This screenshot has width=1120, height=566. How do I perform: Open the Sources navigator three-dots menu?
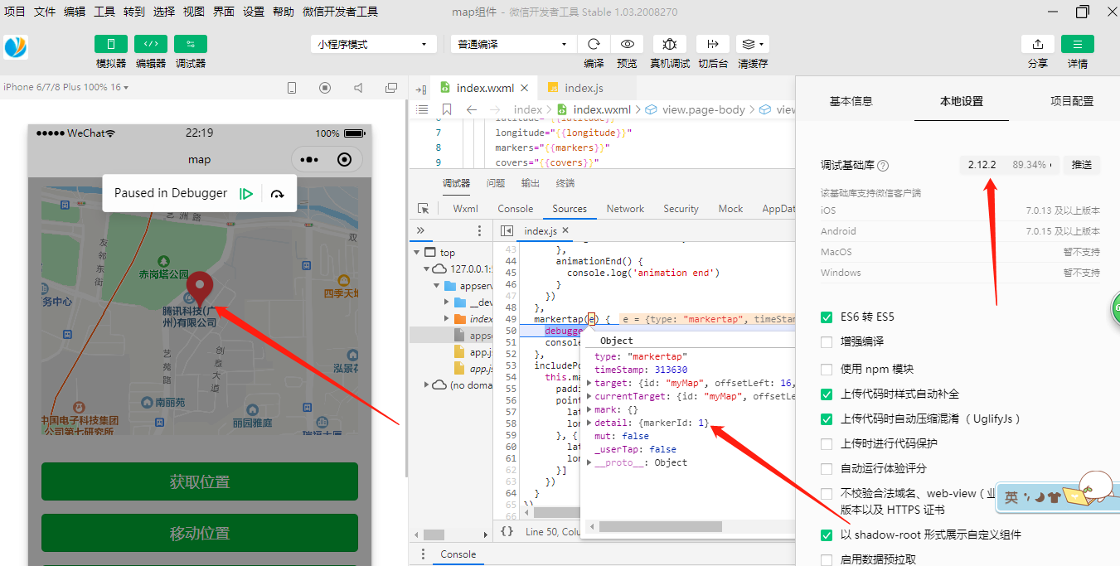point(479,231)
